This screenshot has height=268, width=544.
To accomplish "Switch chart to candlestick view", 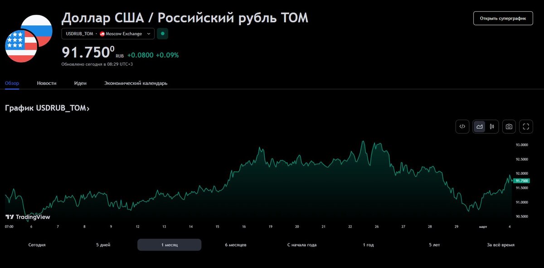I will click(492, 127).
